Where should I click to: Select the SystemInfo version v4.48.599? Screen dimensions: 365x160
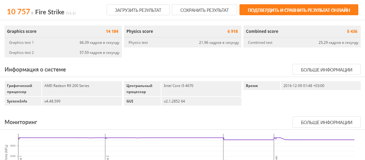[x=52, y=101]
